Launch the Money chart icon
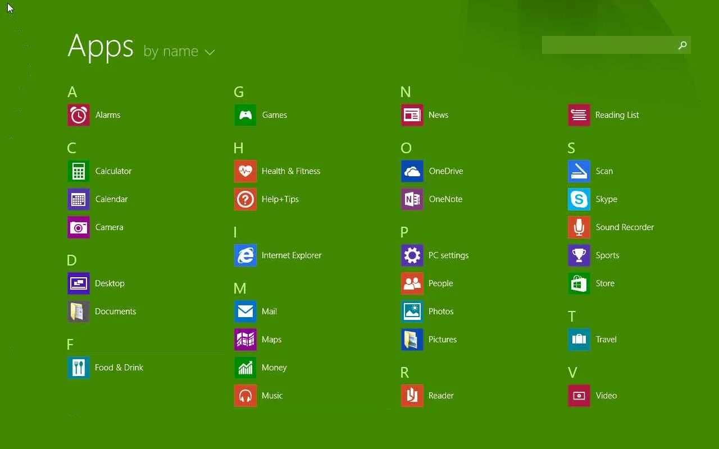The image size is (719, 449). point(245,368)
